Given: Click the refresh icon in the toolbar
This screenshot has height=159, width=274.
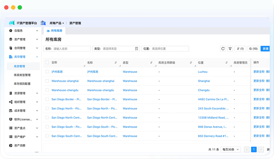Looking at the screenshot, I should click(x=223, y=49).
